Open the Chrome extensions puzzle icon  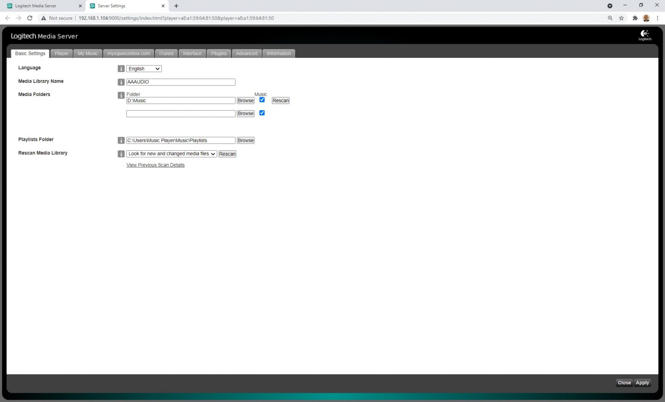(x=635, y=18)
